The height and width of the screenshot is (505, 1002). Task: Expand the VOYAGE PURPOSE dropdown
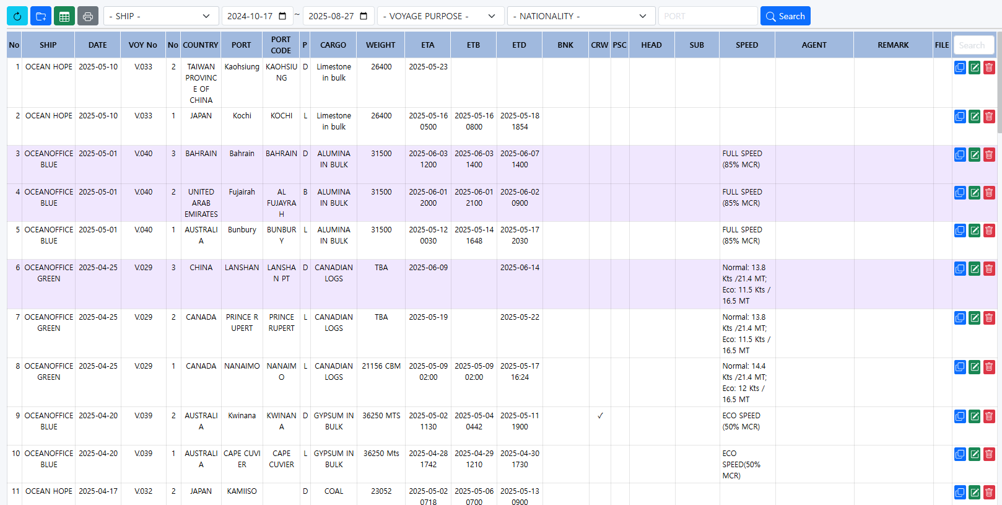(440, 16)
